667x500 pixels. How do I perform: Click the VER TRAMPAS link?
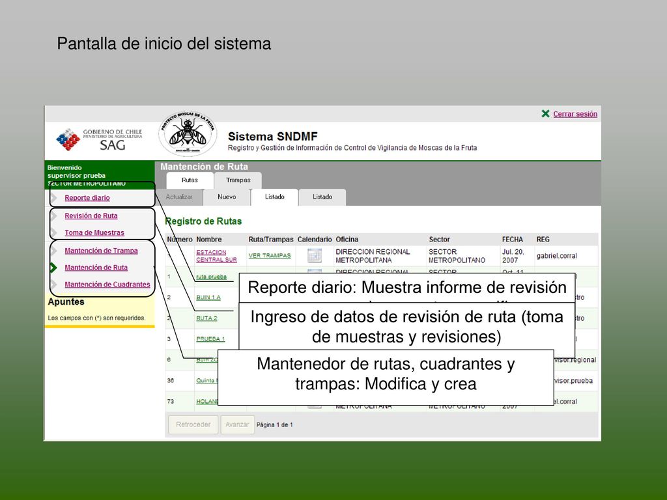coord(270,255)
